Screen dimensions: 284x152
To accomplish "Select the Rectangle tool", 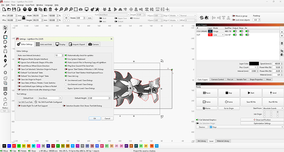I will (x=5, y=37).
